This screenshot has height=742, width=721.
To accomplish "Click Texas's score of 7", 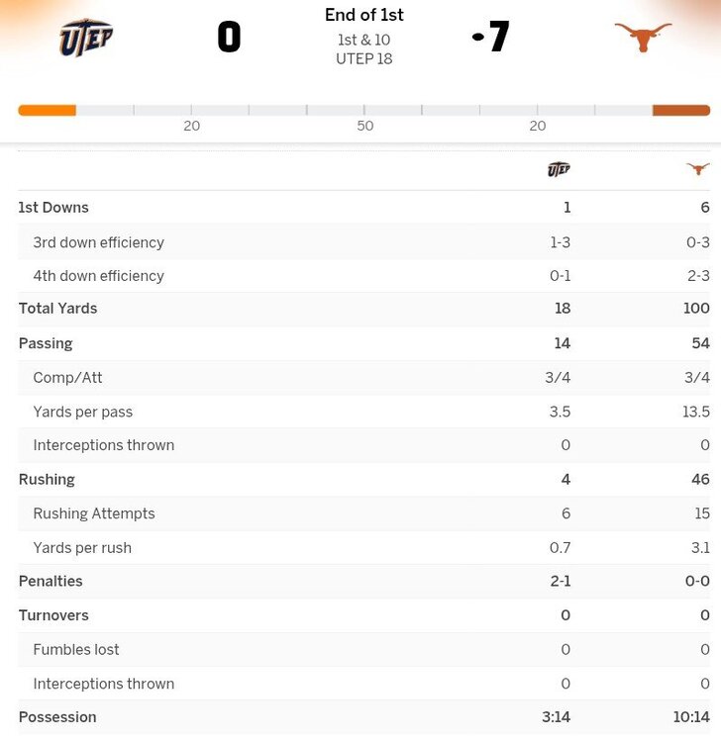I will click(x=499, y=38).
